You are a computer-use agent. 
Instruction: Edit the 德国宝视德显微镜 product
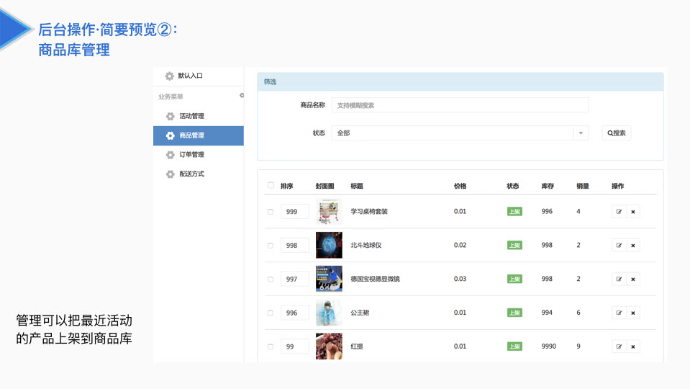[619, 280]
